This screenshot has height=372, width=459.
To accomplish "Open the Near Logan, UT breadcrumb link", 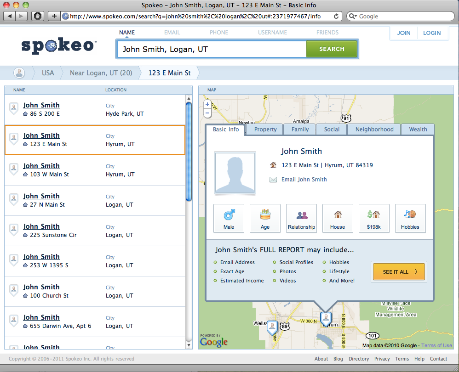I will (94, 73).
